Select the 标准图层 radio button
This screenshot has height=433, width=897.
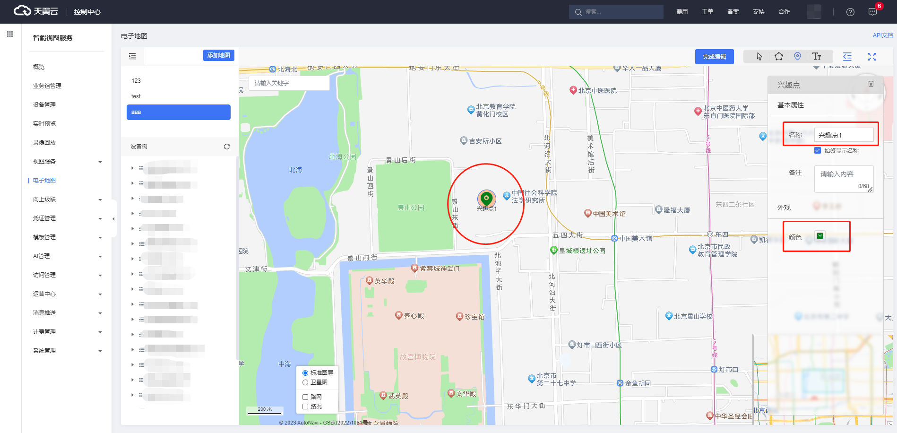coord(305,373)
